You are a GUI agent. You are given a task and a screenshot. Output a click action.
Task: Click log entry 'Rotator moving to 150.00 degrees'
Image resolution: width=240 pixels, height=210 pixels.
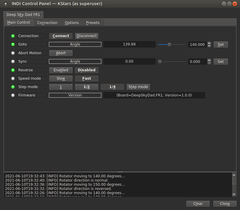point(65,185)
